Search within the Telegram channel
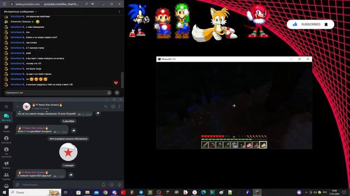This screenshot has height=196, width=350. [106, 107]
